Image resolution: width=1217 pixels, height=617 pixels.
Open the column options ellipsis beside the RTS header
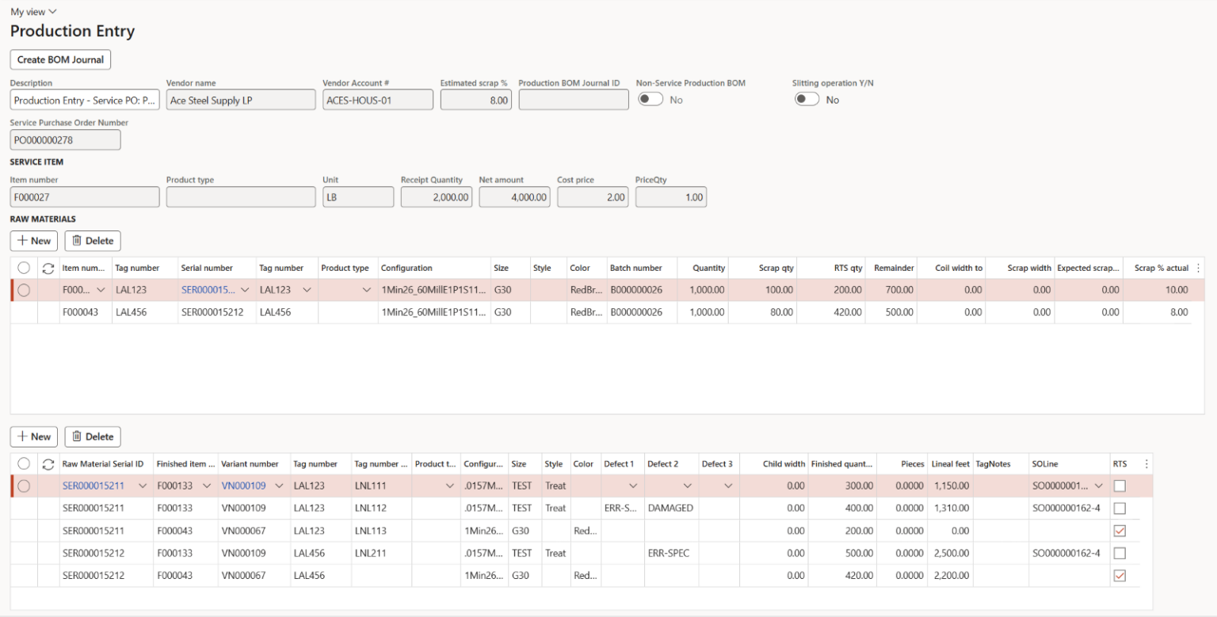click(x=1145, y=463)
